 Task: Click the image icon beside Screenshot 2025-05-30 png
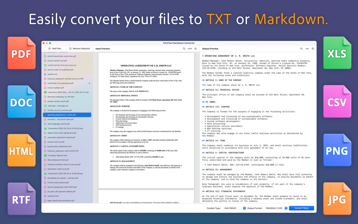(x=45, y=129)
